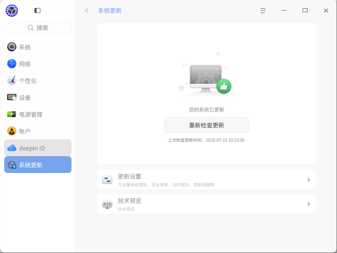Click the last check time 2025-07-15 text
337x253 pixels.
coord(206,140)
